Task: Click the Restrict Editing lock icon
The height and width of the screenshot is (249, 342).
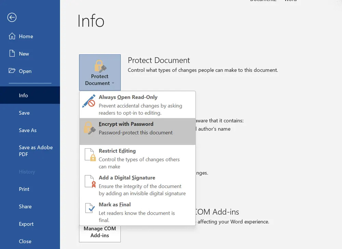Action: click(89, 155)
